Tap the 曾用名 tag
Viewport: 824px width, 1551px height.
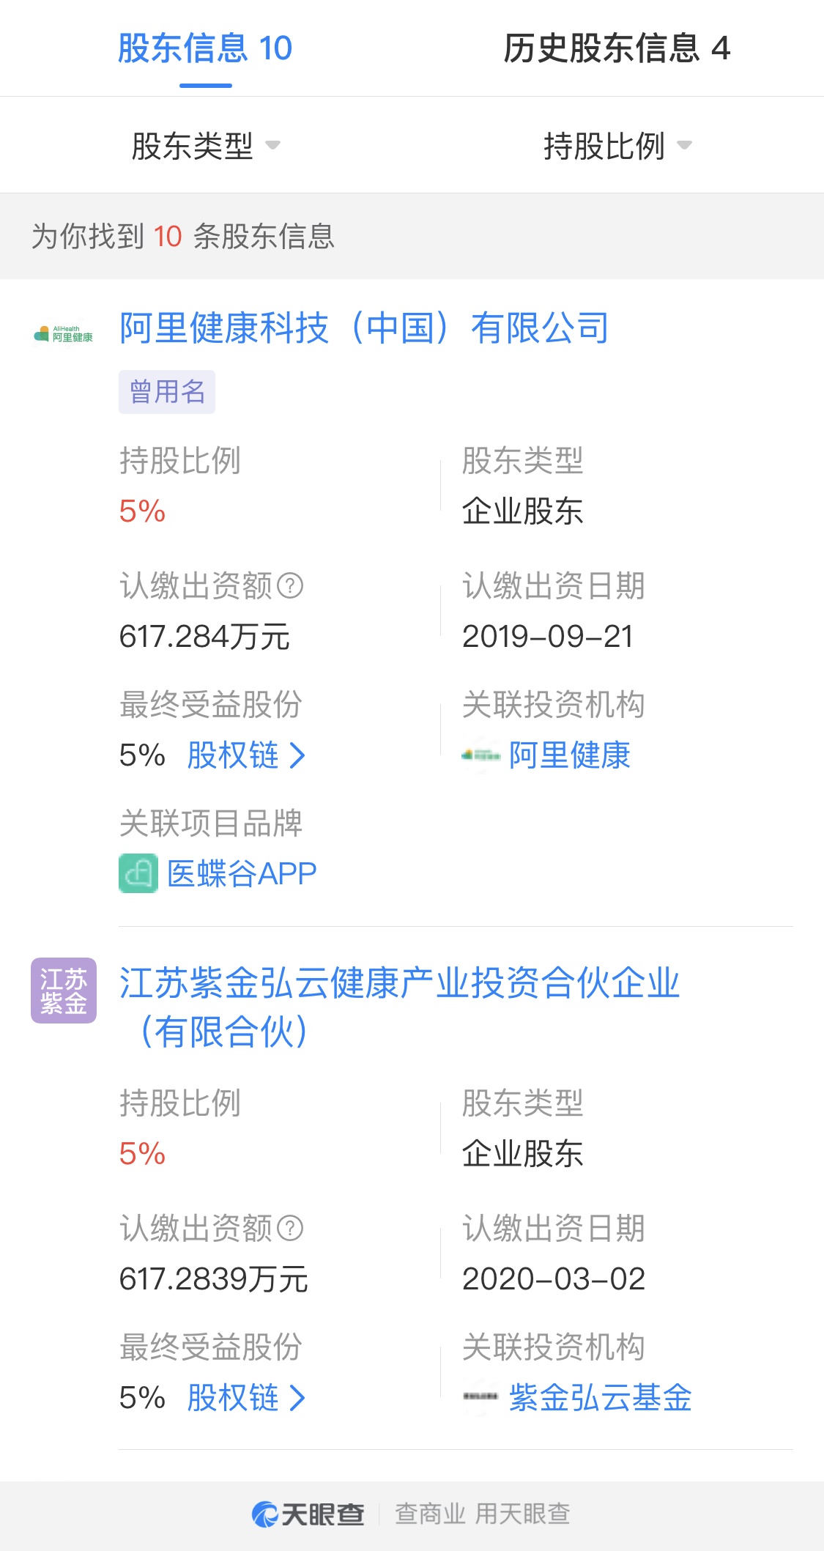[167, 392]
